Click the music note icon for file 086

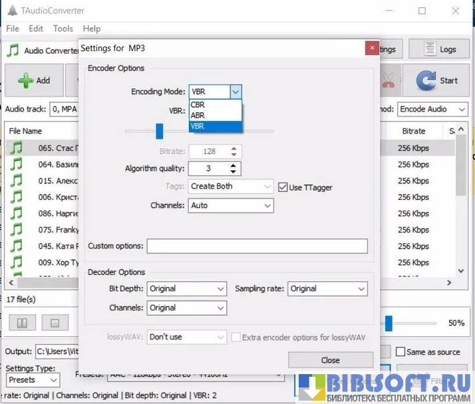16,213
